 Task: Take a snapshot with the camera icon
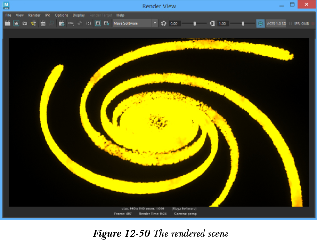point(25,23)
